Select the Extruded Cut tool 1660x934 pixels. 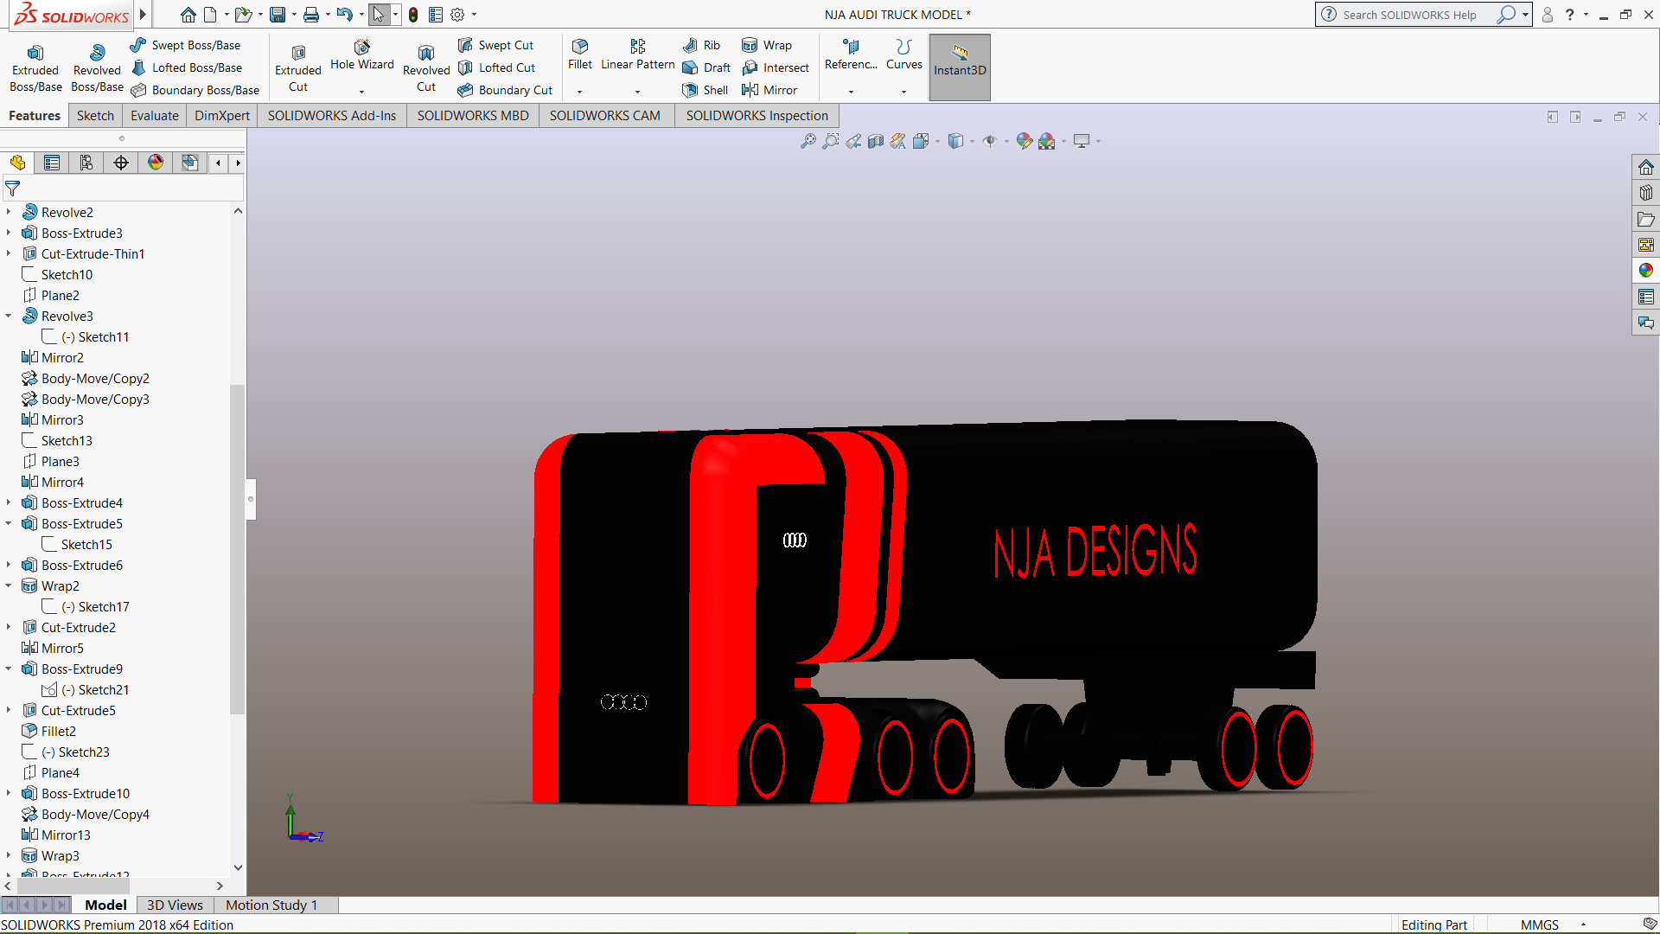(298, 68)
